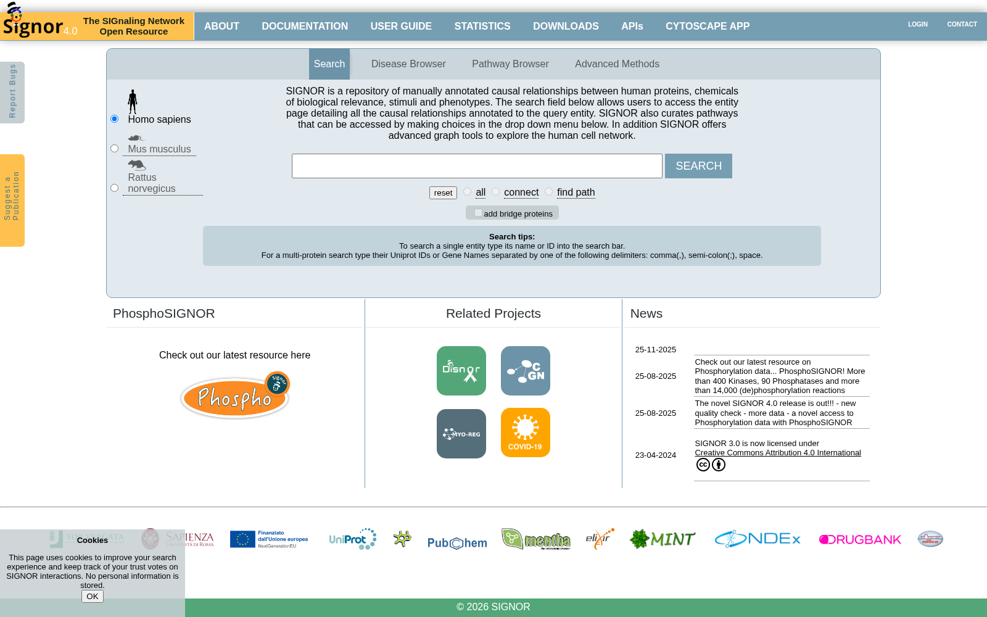Open the STATISTICS menu item

[482, 27]
